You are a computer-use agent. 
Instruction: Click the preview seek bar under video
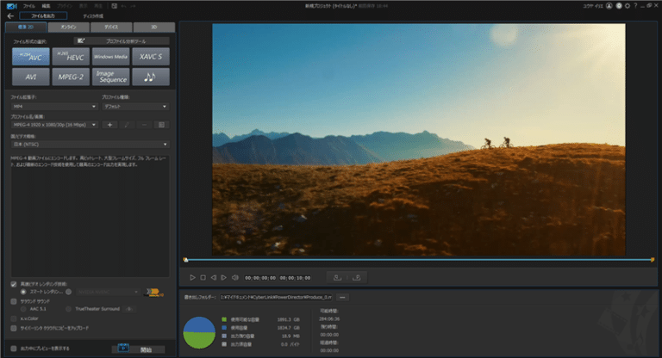418,259
